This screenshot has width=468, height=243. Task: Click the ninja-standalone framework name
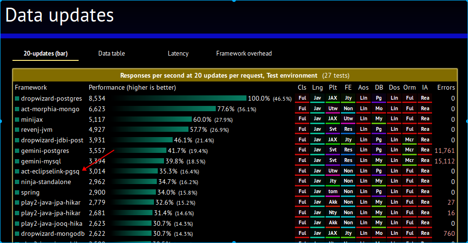(46, 182)
